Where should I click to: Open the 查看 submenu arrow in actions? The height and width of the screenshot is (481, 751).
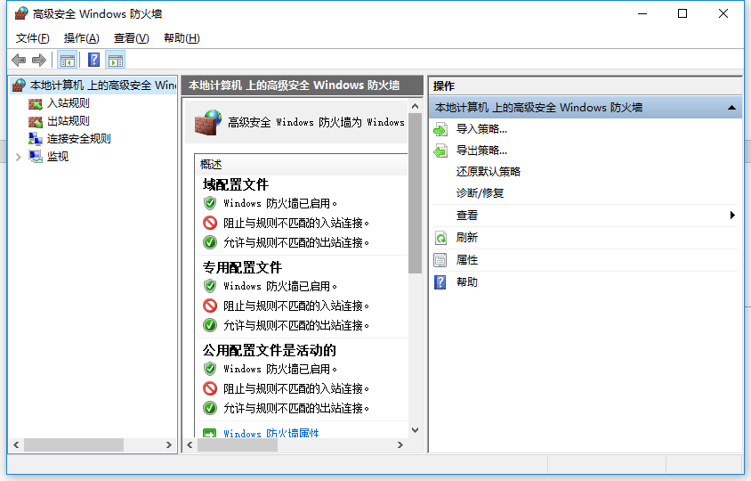[731, 215]
